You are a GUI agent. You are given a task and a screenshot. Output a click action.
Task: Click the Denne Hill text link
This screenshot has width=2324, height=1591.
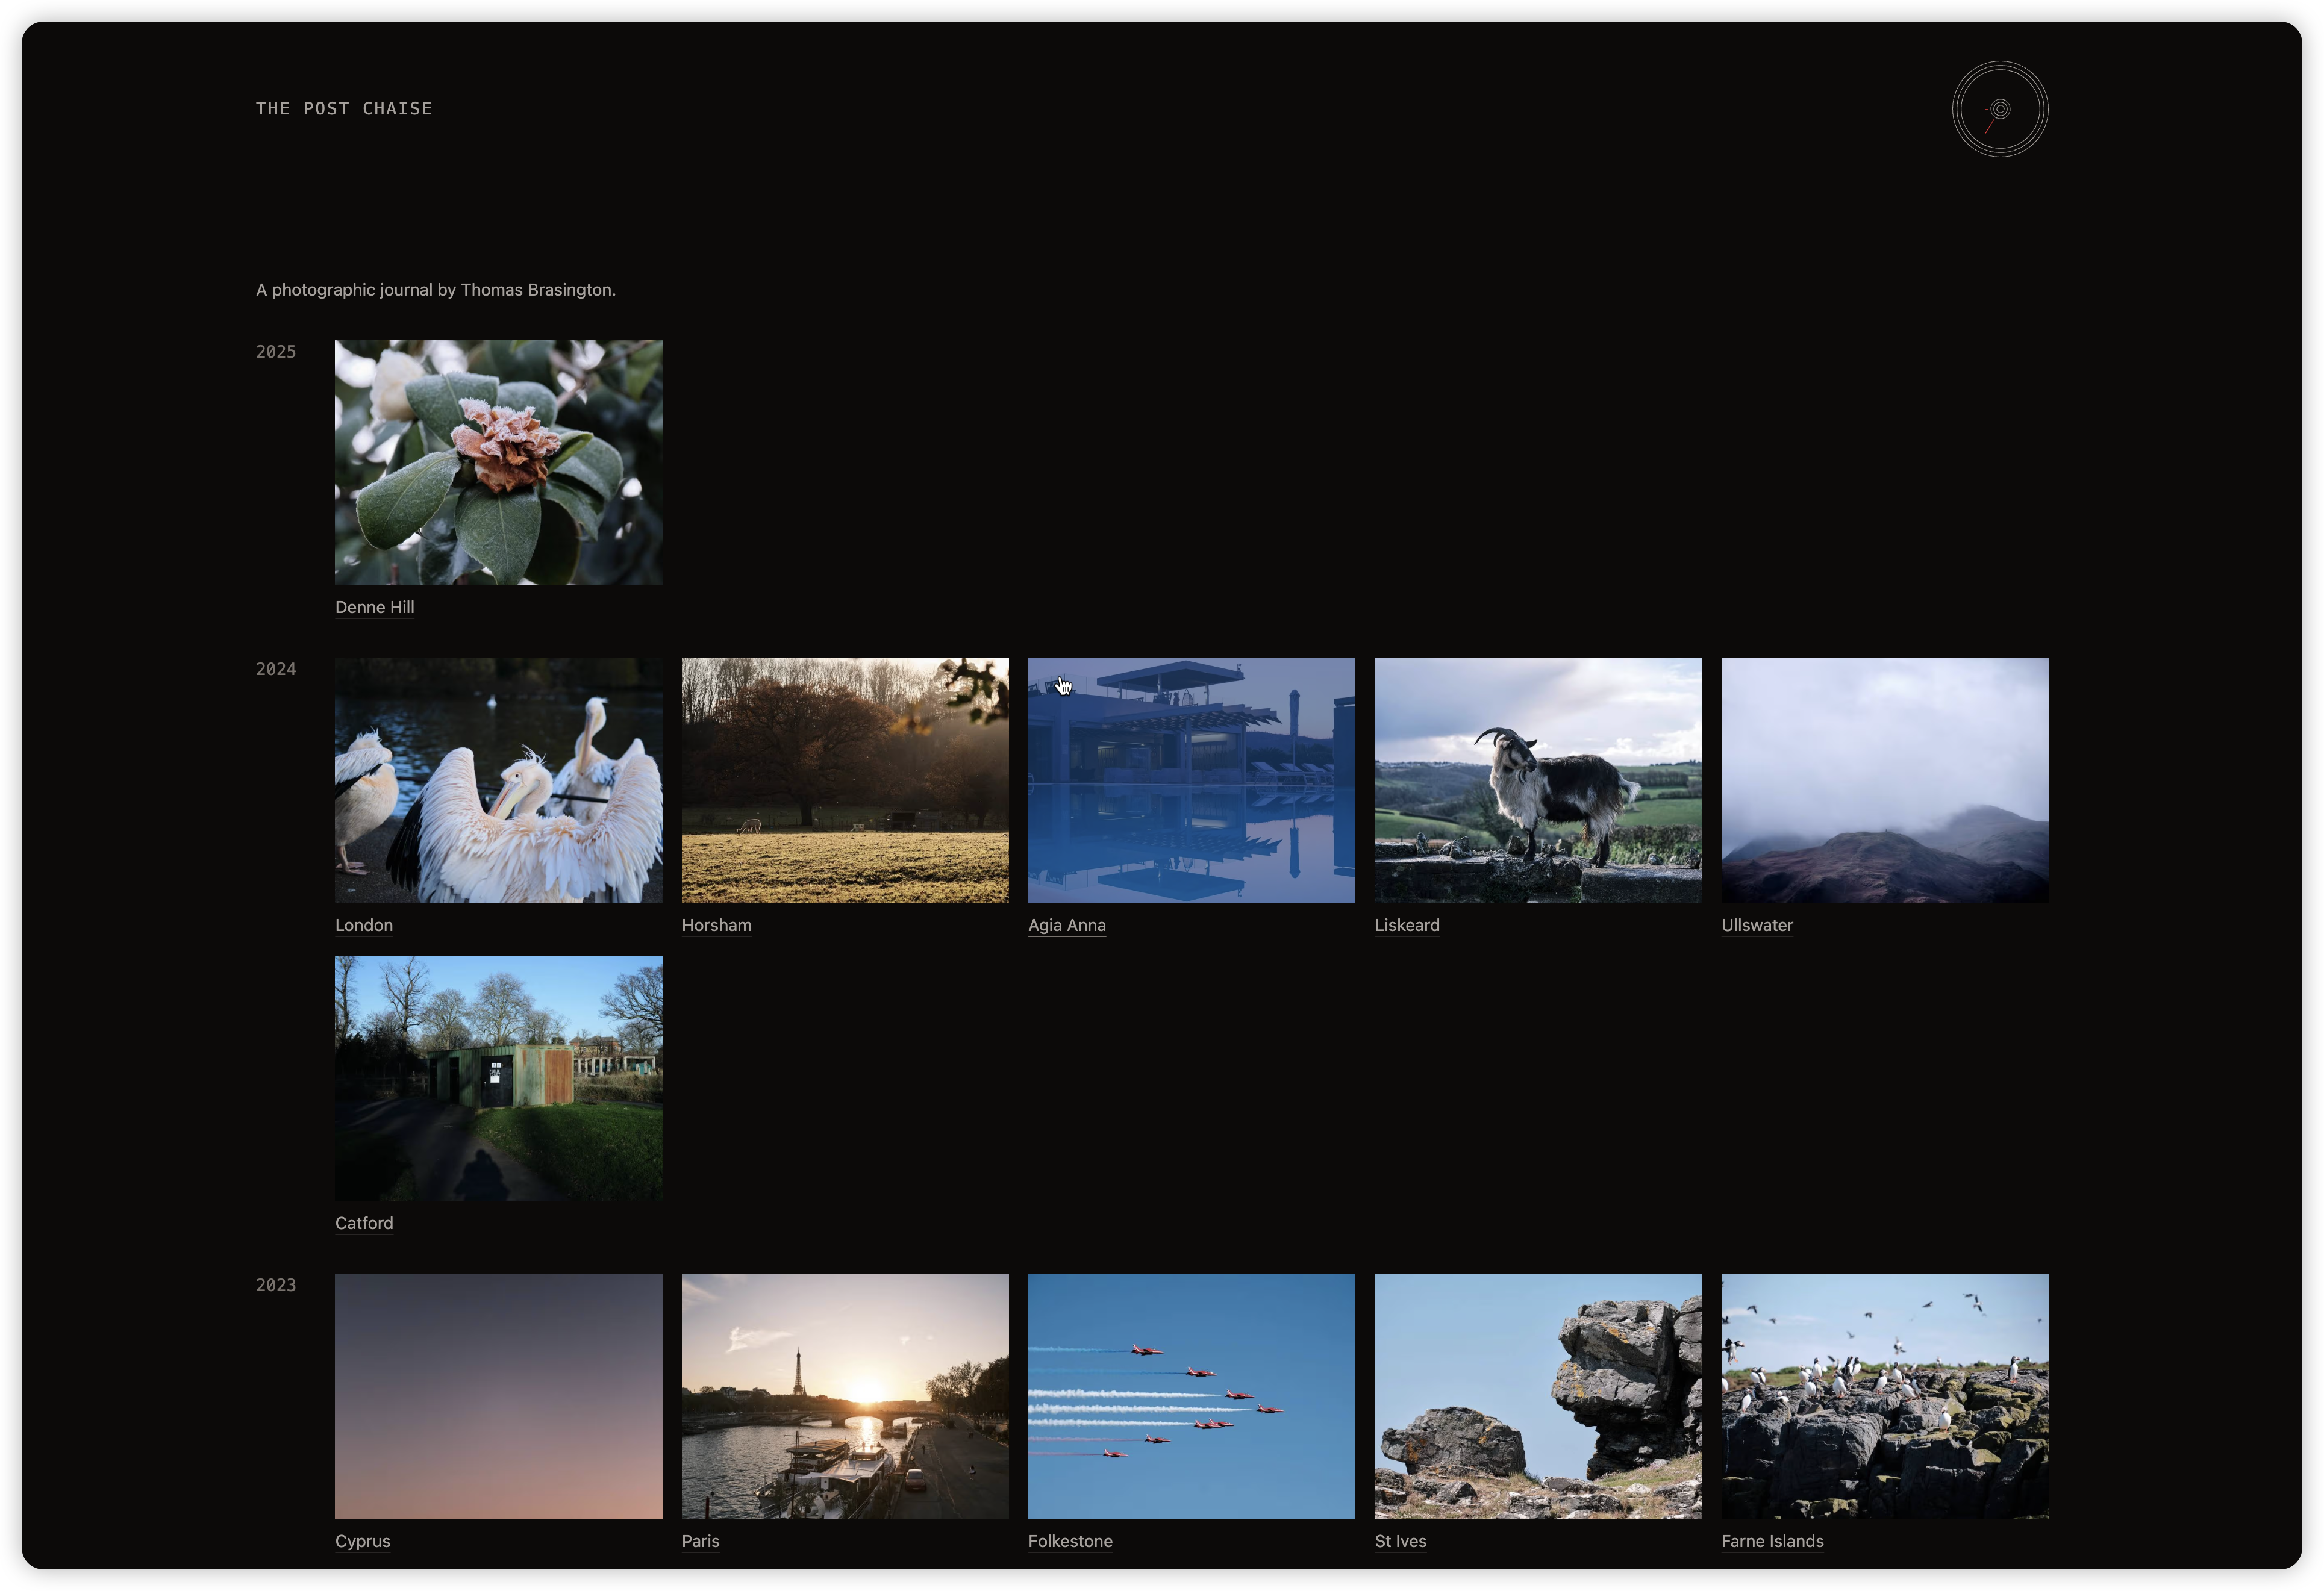[374, 606]
